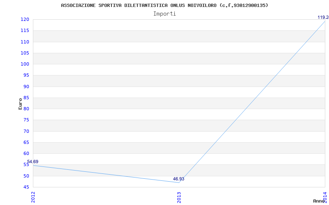Click the 2012 x-axis year label

pos(33,197)
